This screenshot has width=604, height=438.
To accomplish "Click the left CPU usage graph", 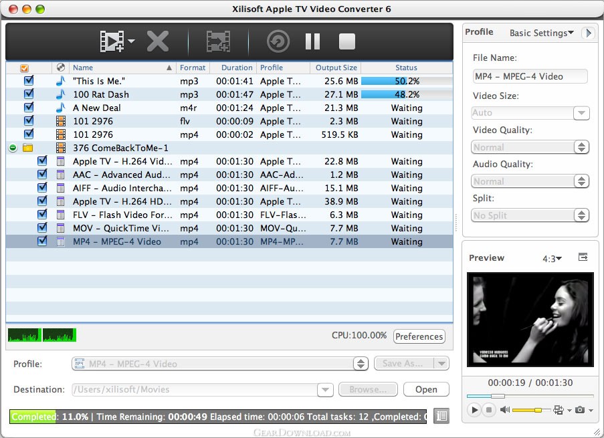I will pos(25,335).
